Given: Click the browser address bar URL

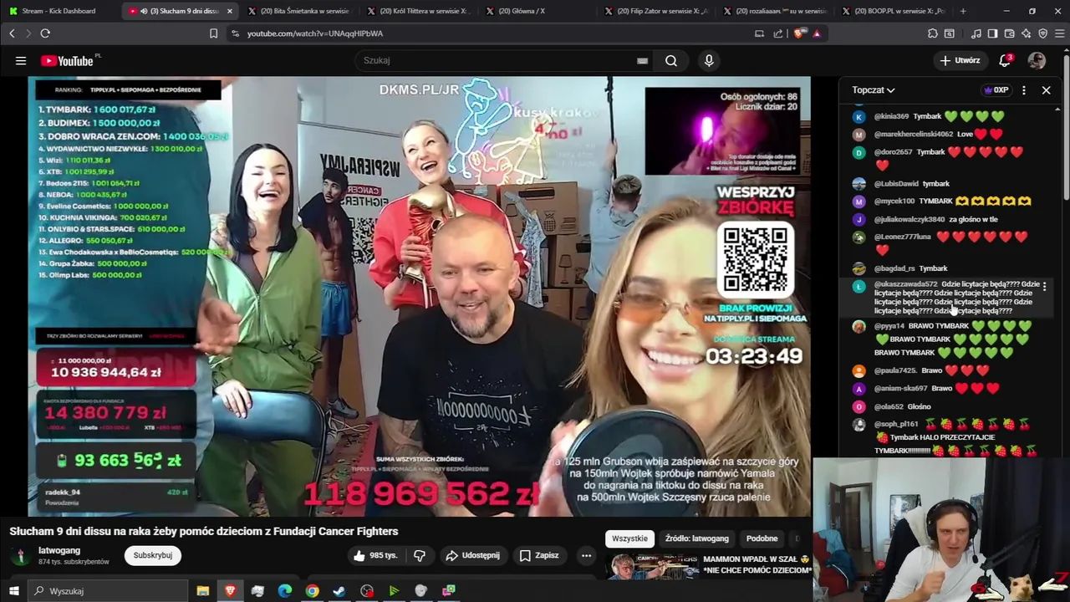Looking at the screenshot, I should coord(314,33).
